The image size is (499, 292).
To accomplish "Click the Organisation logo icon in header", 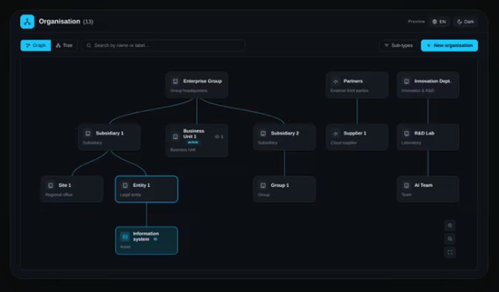I will point(27,21).
